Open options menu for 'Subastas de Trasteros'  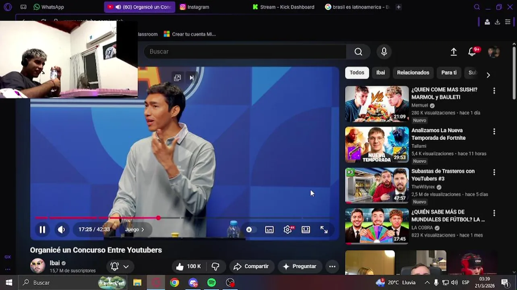click(494, 172)
